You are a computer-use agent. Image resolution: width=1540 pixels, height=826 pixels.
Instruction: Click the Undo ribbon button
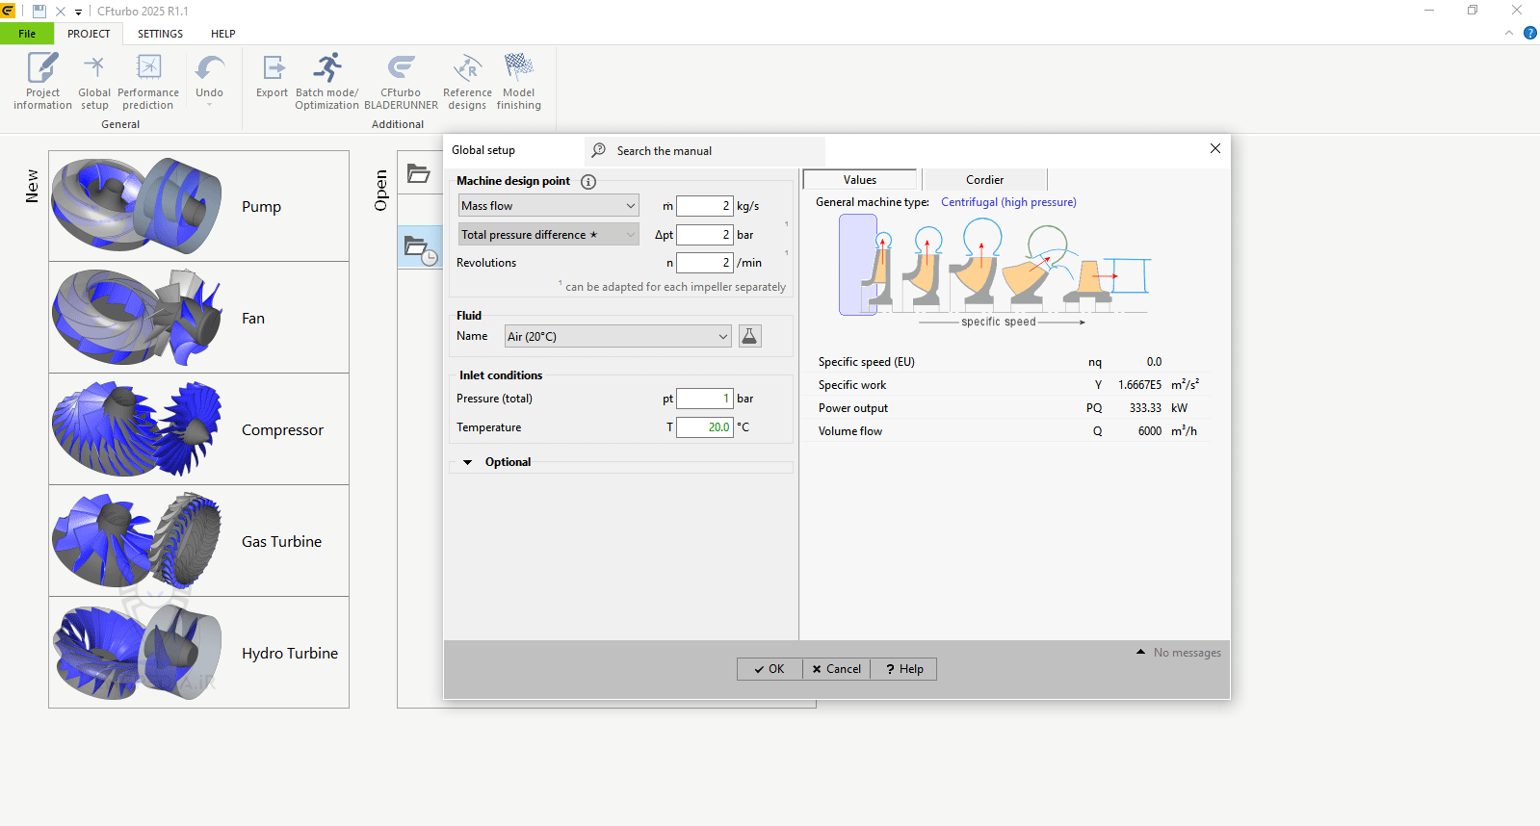tap(209, 79)
